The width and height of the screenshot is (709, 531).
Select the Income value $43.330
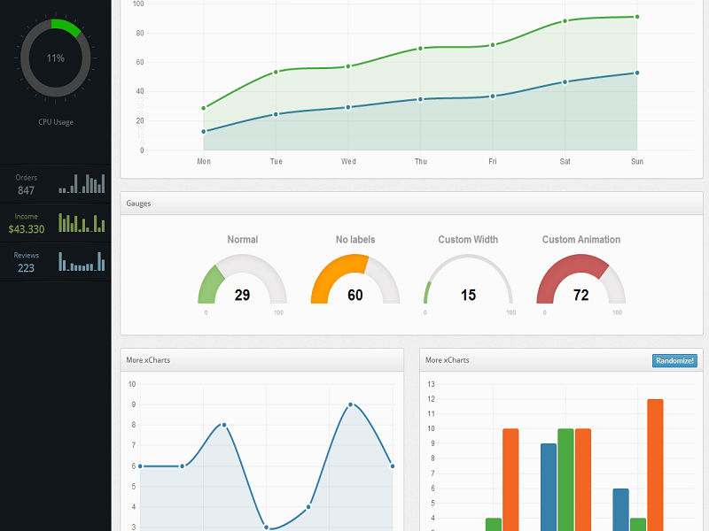(x=26, y=229)
